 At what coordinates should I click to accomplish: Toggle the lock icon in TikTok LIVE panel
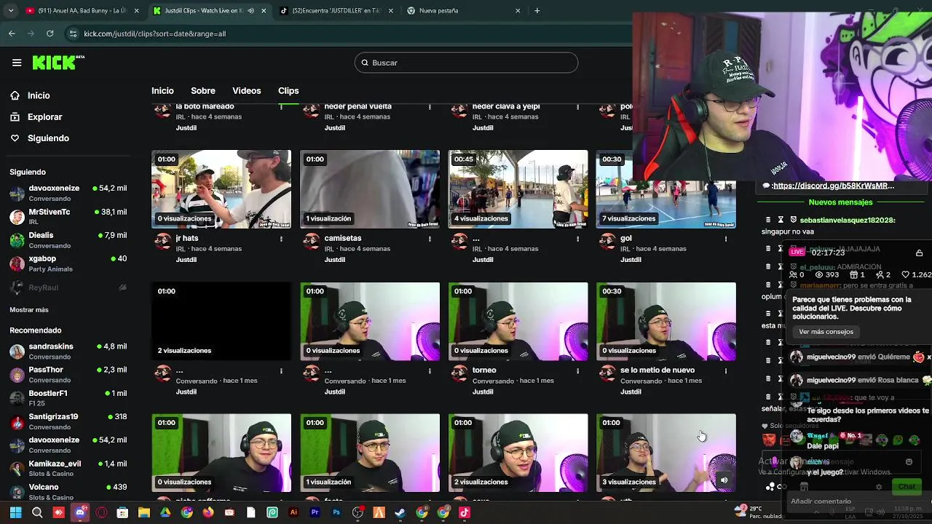tap(919, 253)
